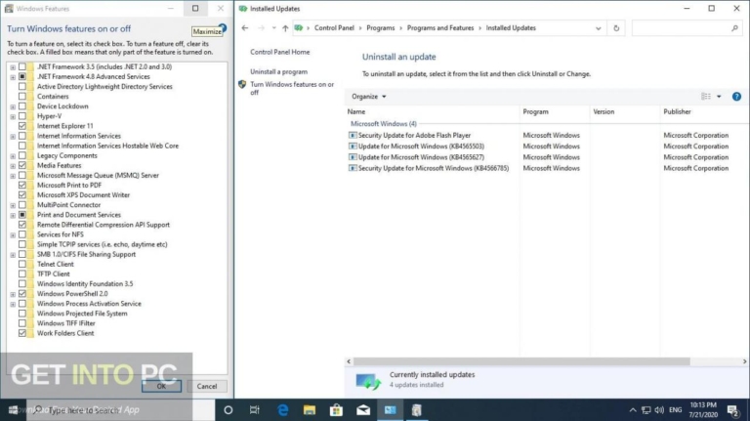Expand the Device Lockdown node

tap(13, 106)
